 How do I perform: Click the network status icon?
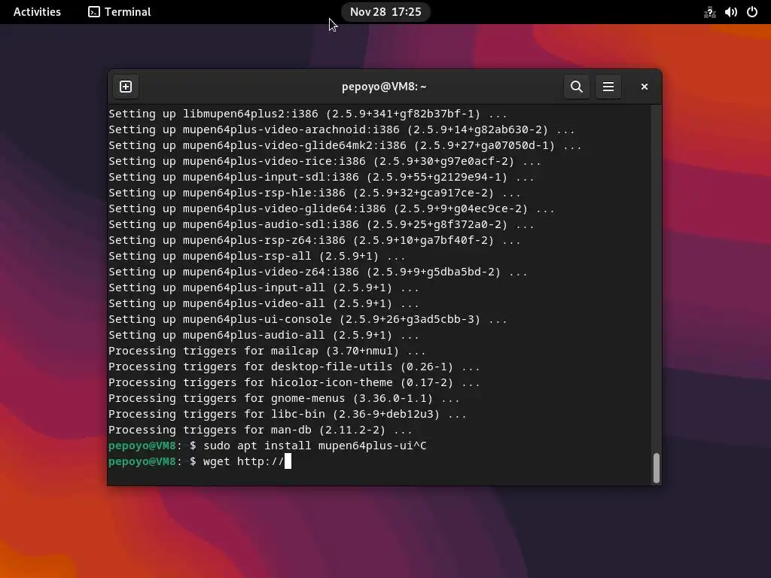(x=709, y=12)
